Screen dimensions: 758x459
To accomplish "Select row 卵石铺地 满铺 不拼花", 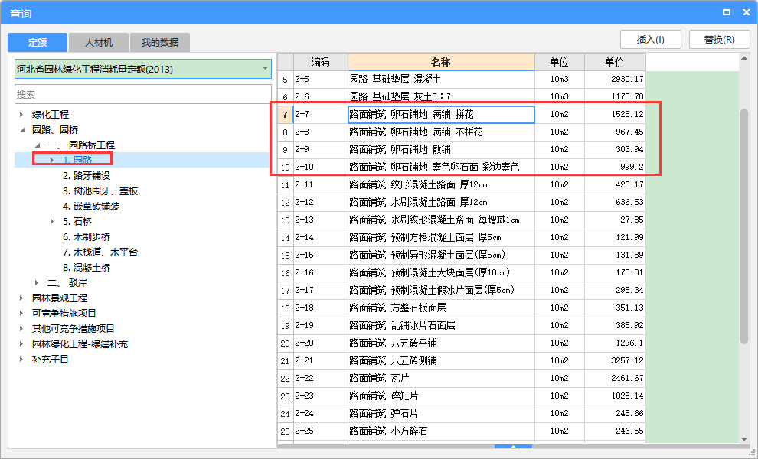I will tap(462, 132).
